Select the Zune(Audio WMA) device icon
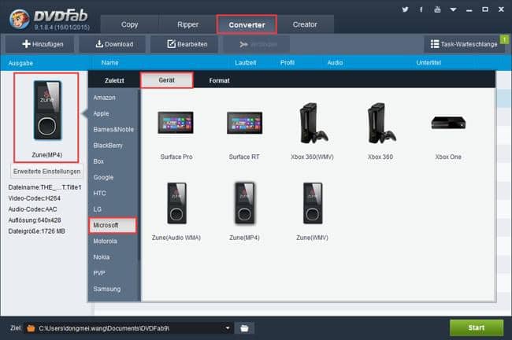Screen dimensions: 512x340 click(176, 203)
